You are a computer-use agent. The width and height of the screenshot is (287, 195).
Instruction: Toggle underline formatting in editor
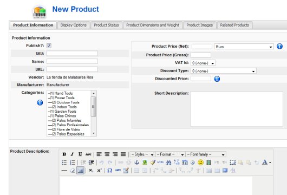pos(80,154)
